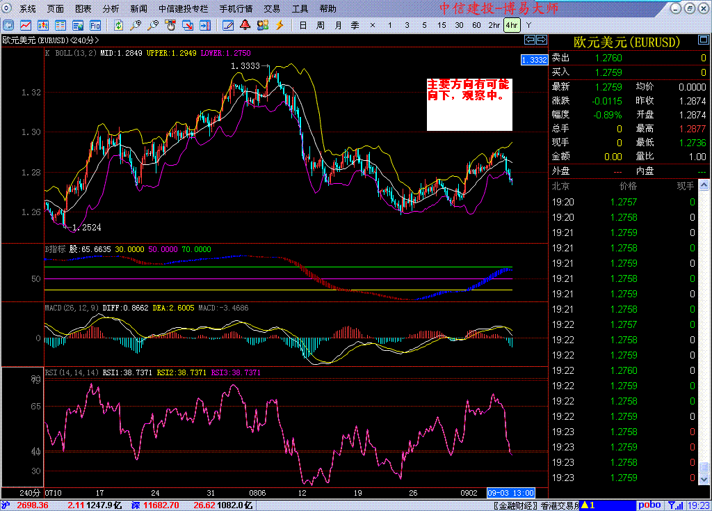Open the quote list table icon
This screenshot has width=712, height=511.
click(60, 25)
